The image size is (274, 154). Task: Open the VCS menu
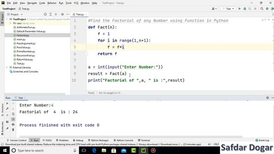click(x=76, y=3)
